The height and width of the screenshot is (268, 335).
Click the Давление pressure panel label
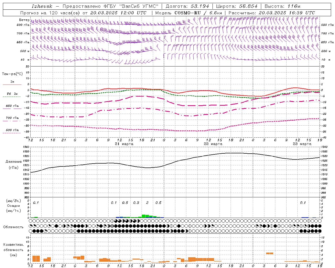click(14, 162)
